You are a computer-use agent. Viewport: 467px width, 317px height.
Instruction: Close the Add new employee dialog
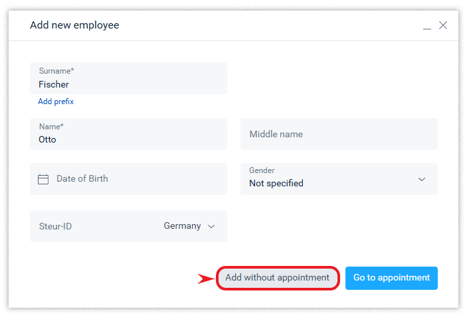coord(443,26)
